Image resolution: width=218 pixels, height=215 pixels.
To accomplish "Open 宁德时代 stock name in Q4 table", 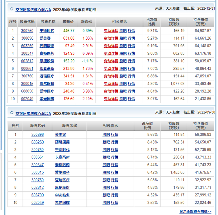I will coord(47,31).
